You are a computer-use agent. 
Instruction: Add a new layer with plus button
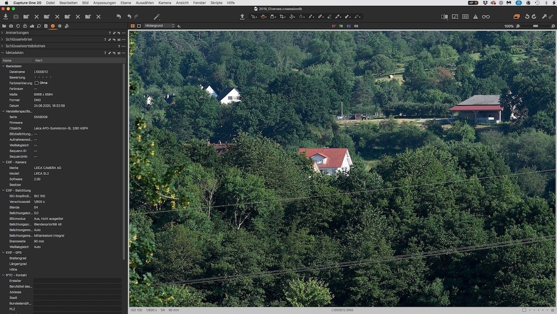tap(179, 26)
